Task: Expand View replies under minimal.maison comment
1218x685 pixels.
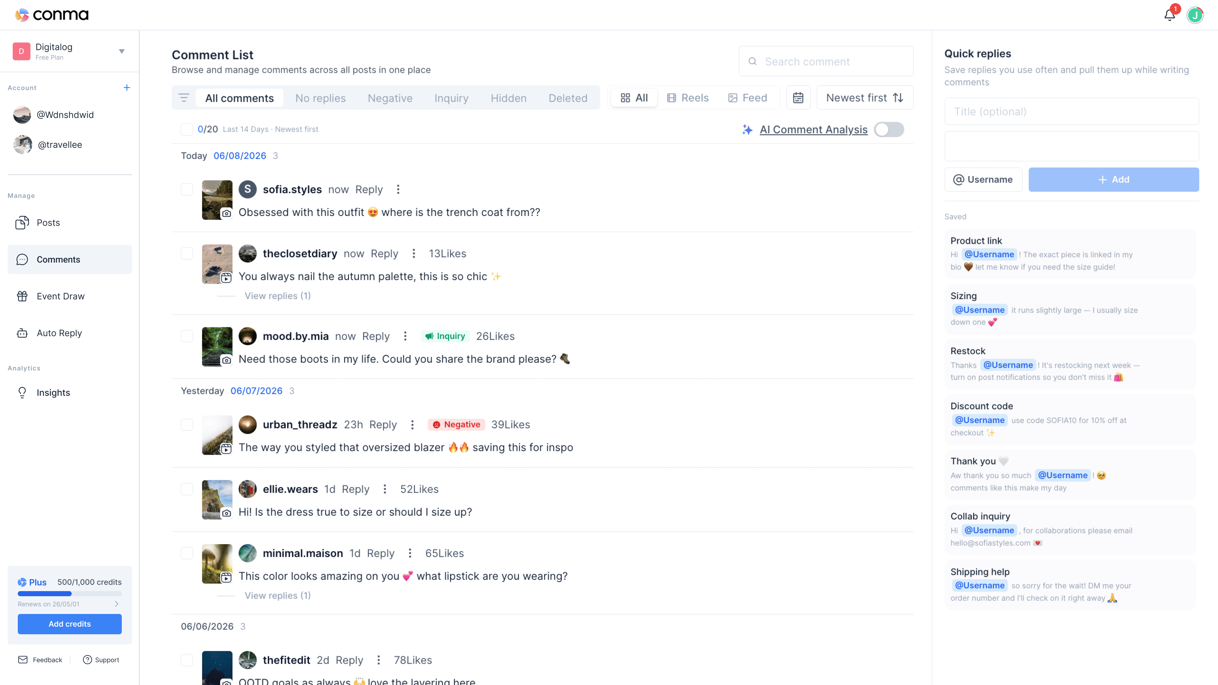Action: (x=278, y=596)
